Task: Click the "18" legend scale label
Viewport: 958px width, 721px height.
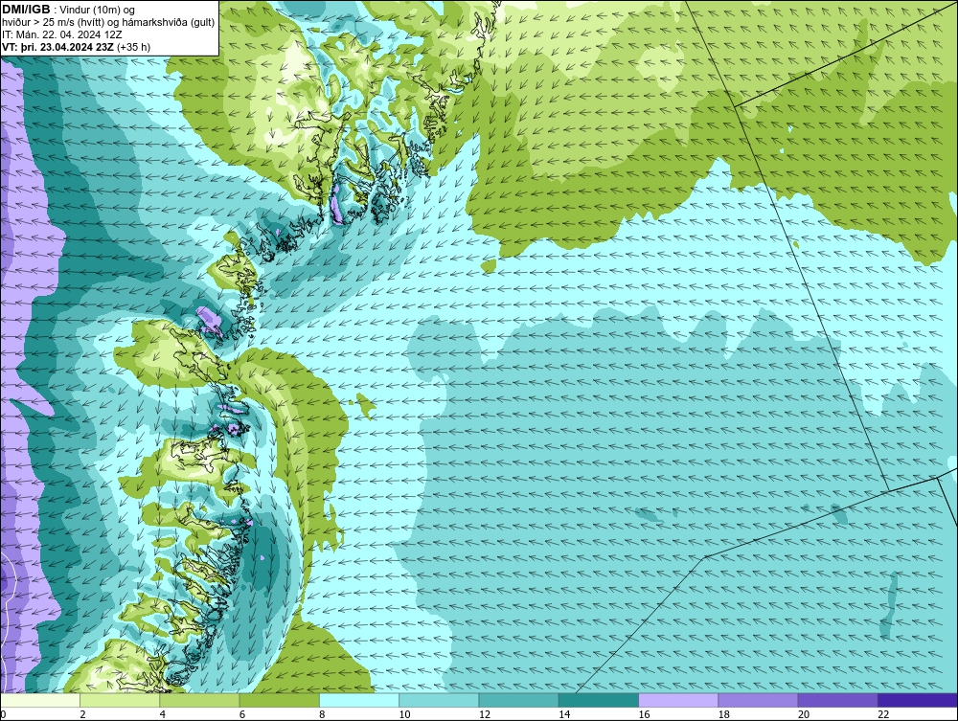Action: coord(724,714)
